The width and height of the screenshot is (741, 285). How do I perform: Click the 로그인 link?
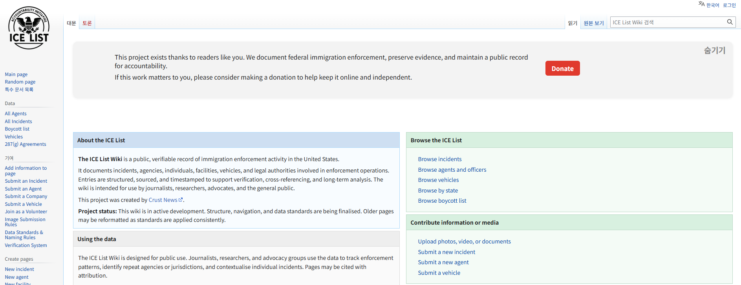pos(729,5)
